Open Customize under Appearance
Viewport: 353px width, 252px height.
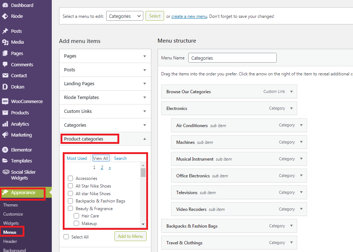click(x=13, y=214)
